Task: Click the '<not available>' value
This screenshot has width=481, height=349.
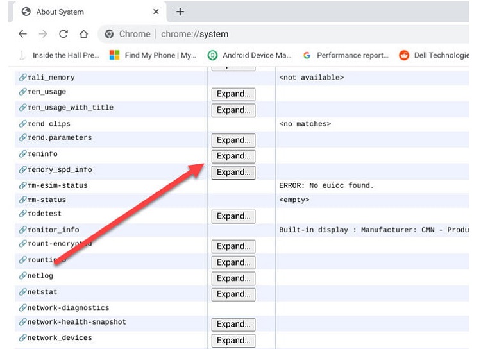Action: 311,78
